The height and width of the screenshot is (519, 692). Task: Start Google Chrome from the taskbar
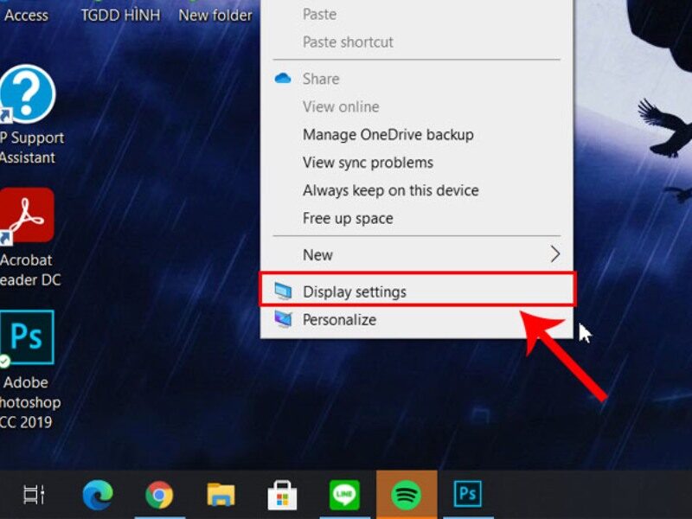pyautogui.click(x=158, y=494)
